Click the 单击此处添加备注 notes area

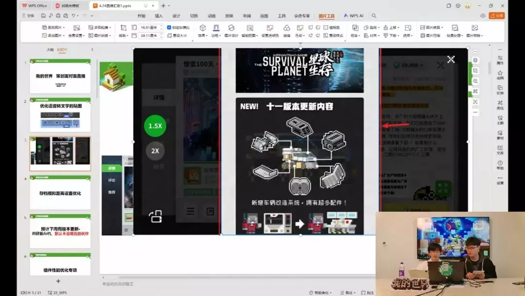tap(118, 284)
